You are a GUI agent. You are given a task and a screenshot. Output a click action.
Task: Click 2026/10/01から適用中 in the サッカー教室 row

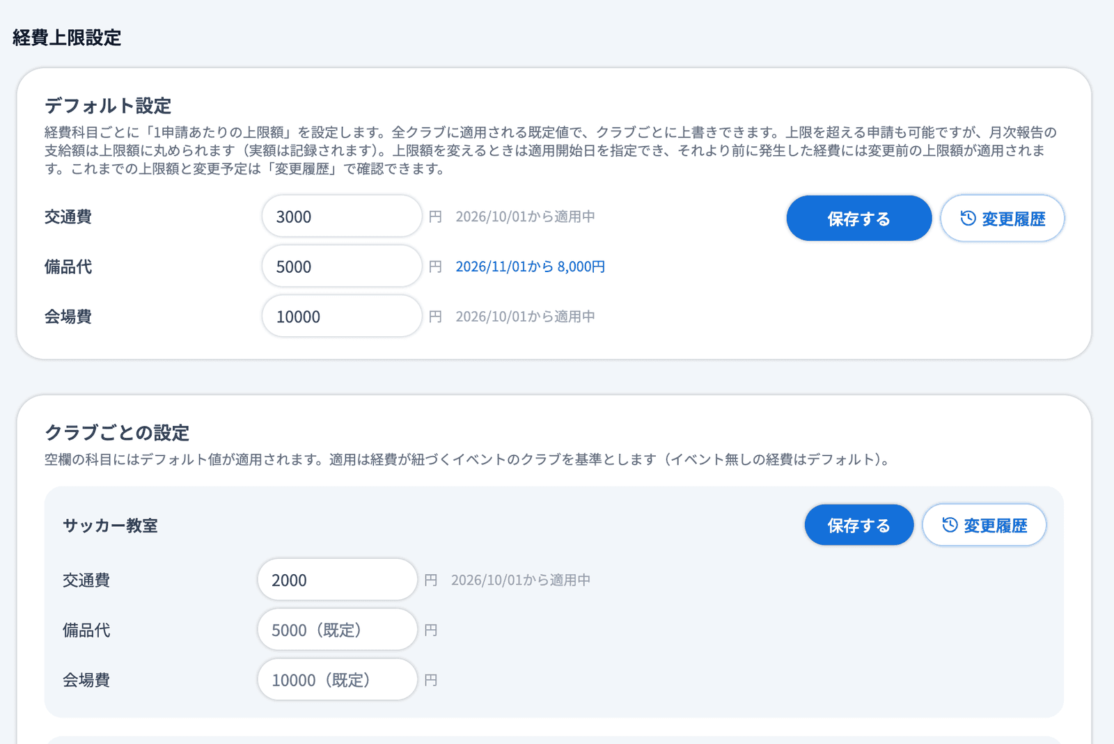[521, 580]
